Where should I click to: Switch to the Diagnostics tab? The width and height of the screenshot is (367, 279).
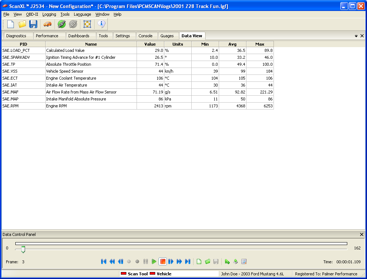click(19, 36)
